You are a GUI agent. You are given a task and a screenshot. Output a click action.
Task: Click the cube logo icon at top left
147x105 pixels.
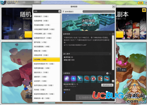coord(3,2)
